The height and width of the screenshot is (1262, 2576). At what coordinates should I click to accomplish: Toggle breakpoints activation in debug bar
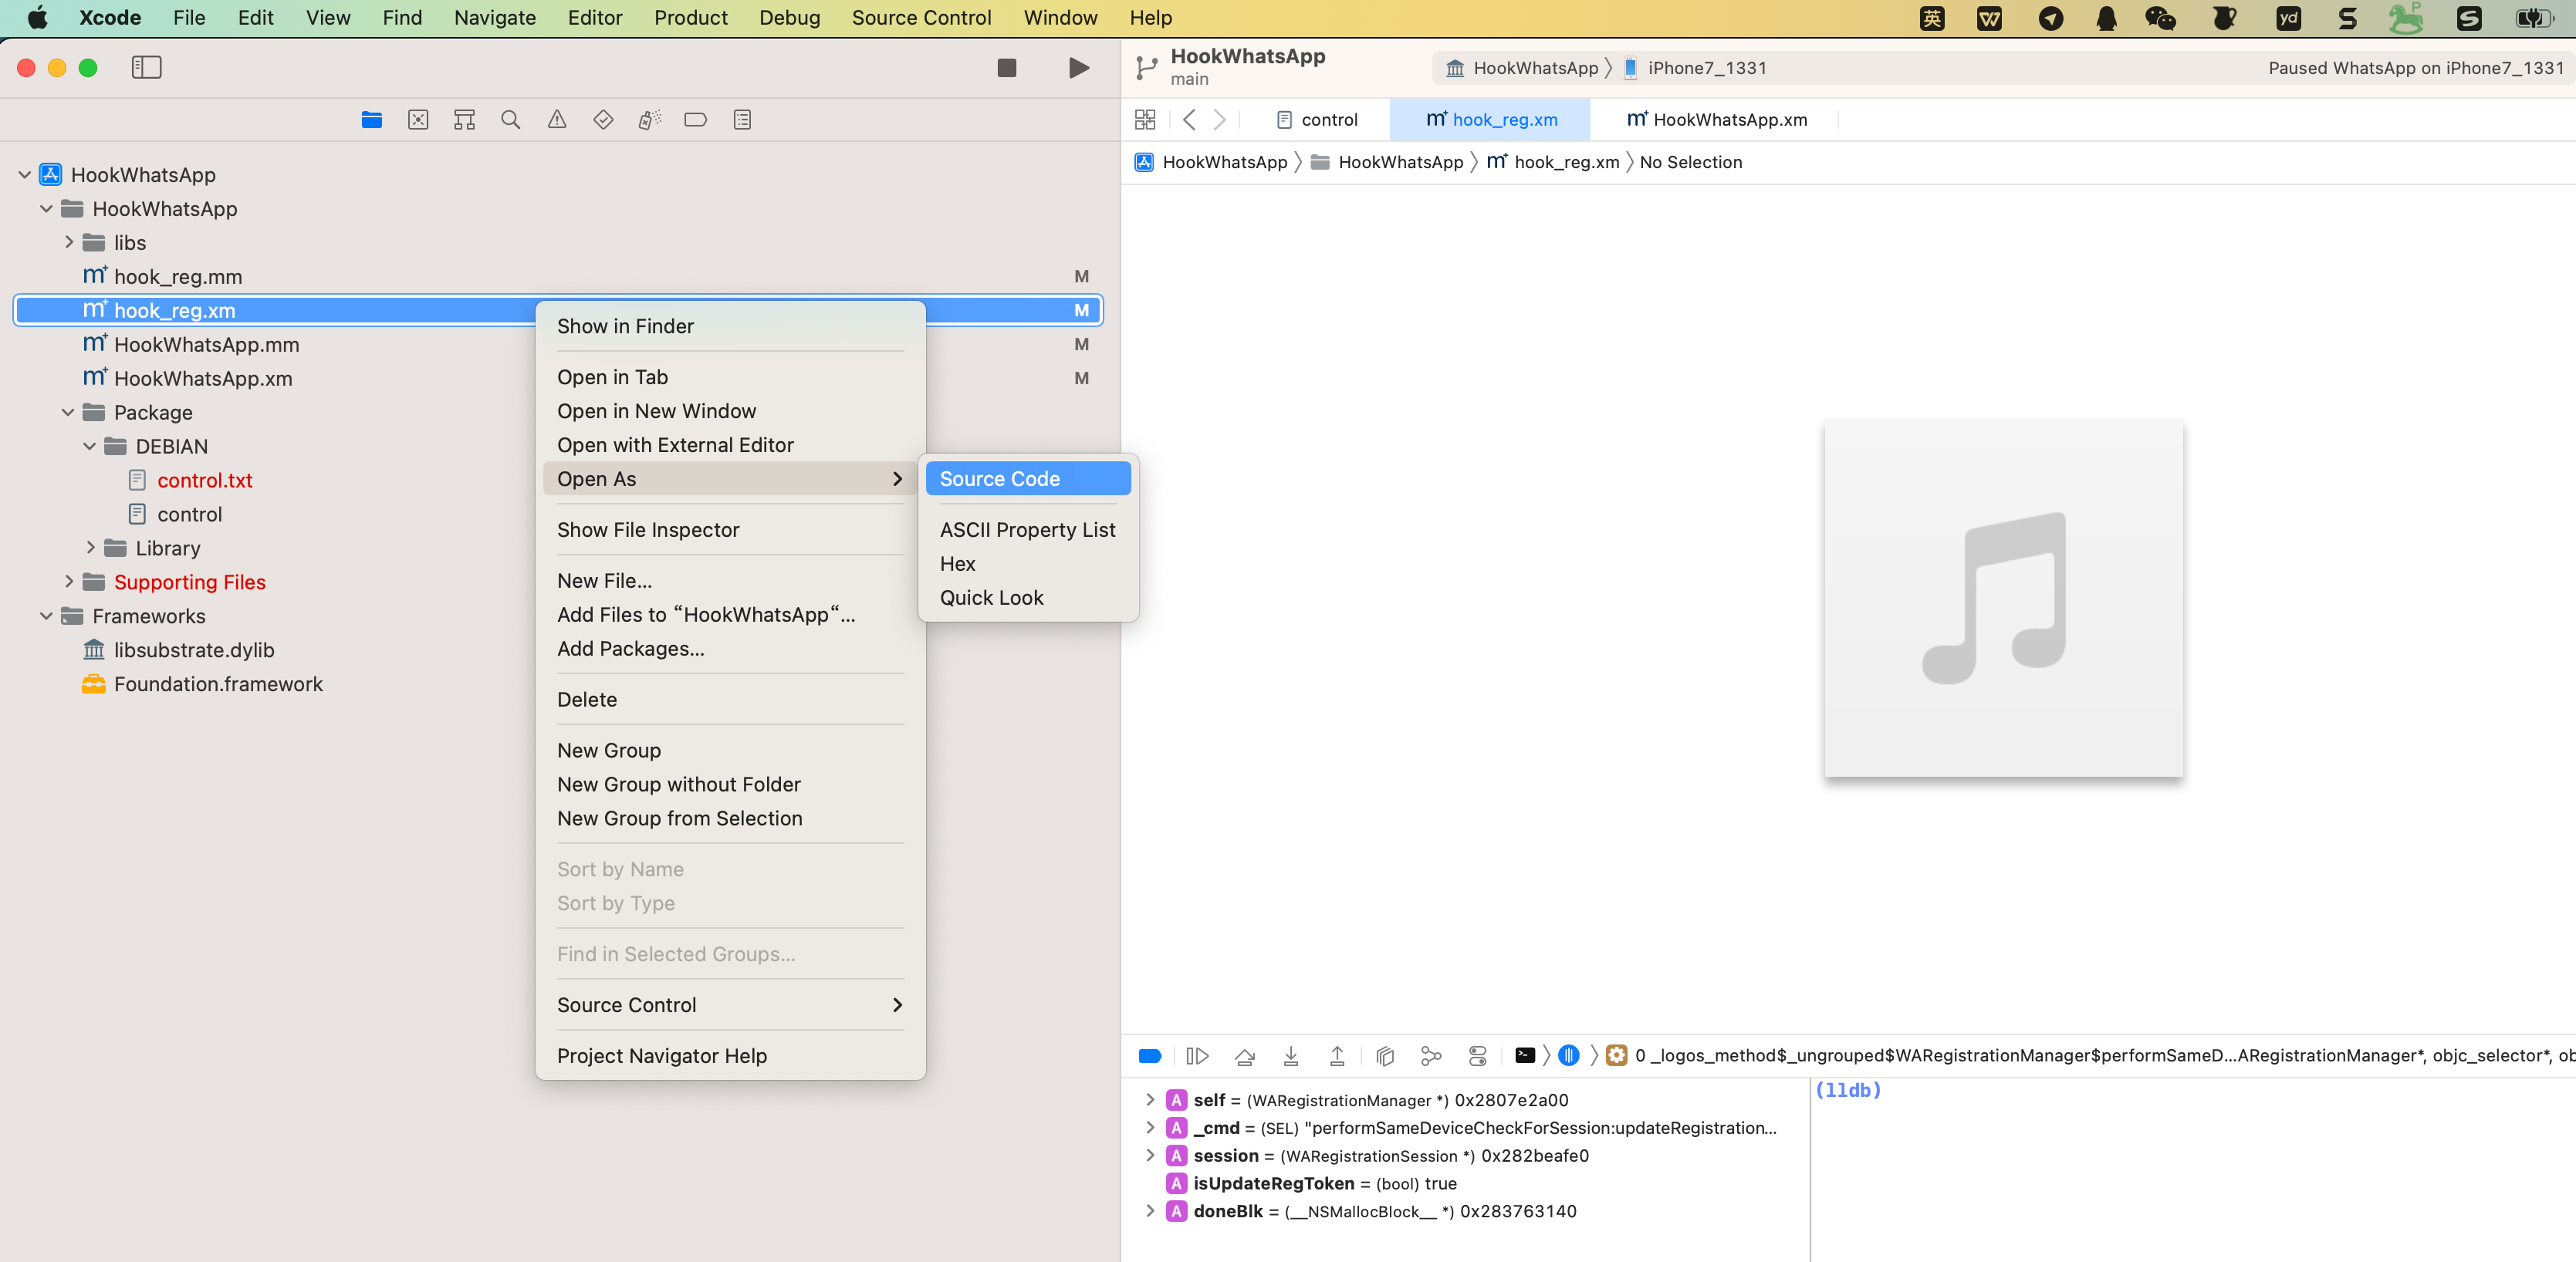[1150, 1055]
